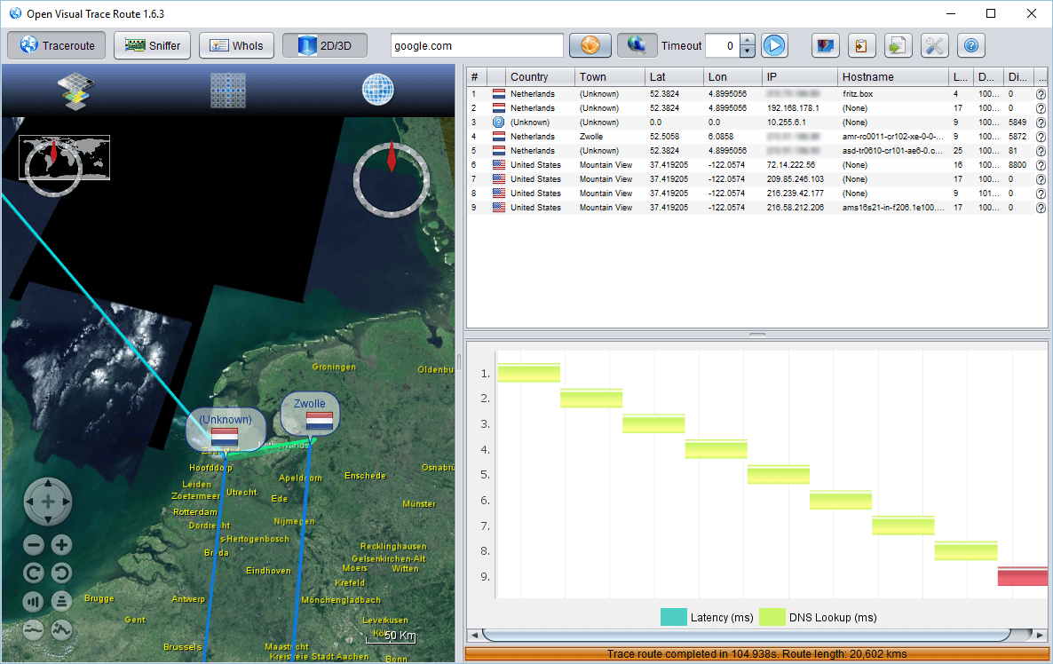The height and width of the screenshot is (664, 1053).
Task: Click the Traceroute mode button
Action: click(x=57, y=45)
